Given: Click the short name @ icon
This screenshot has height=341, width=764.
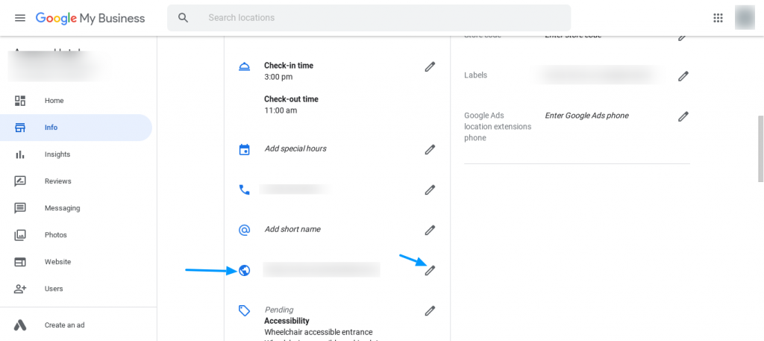Looking at the screenshot, I should click(244, 230).
